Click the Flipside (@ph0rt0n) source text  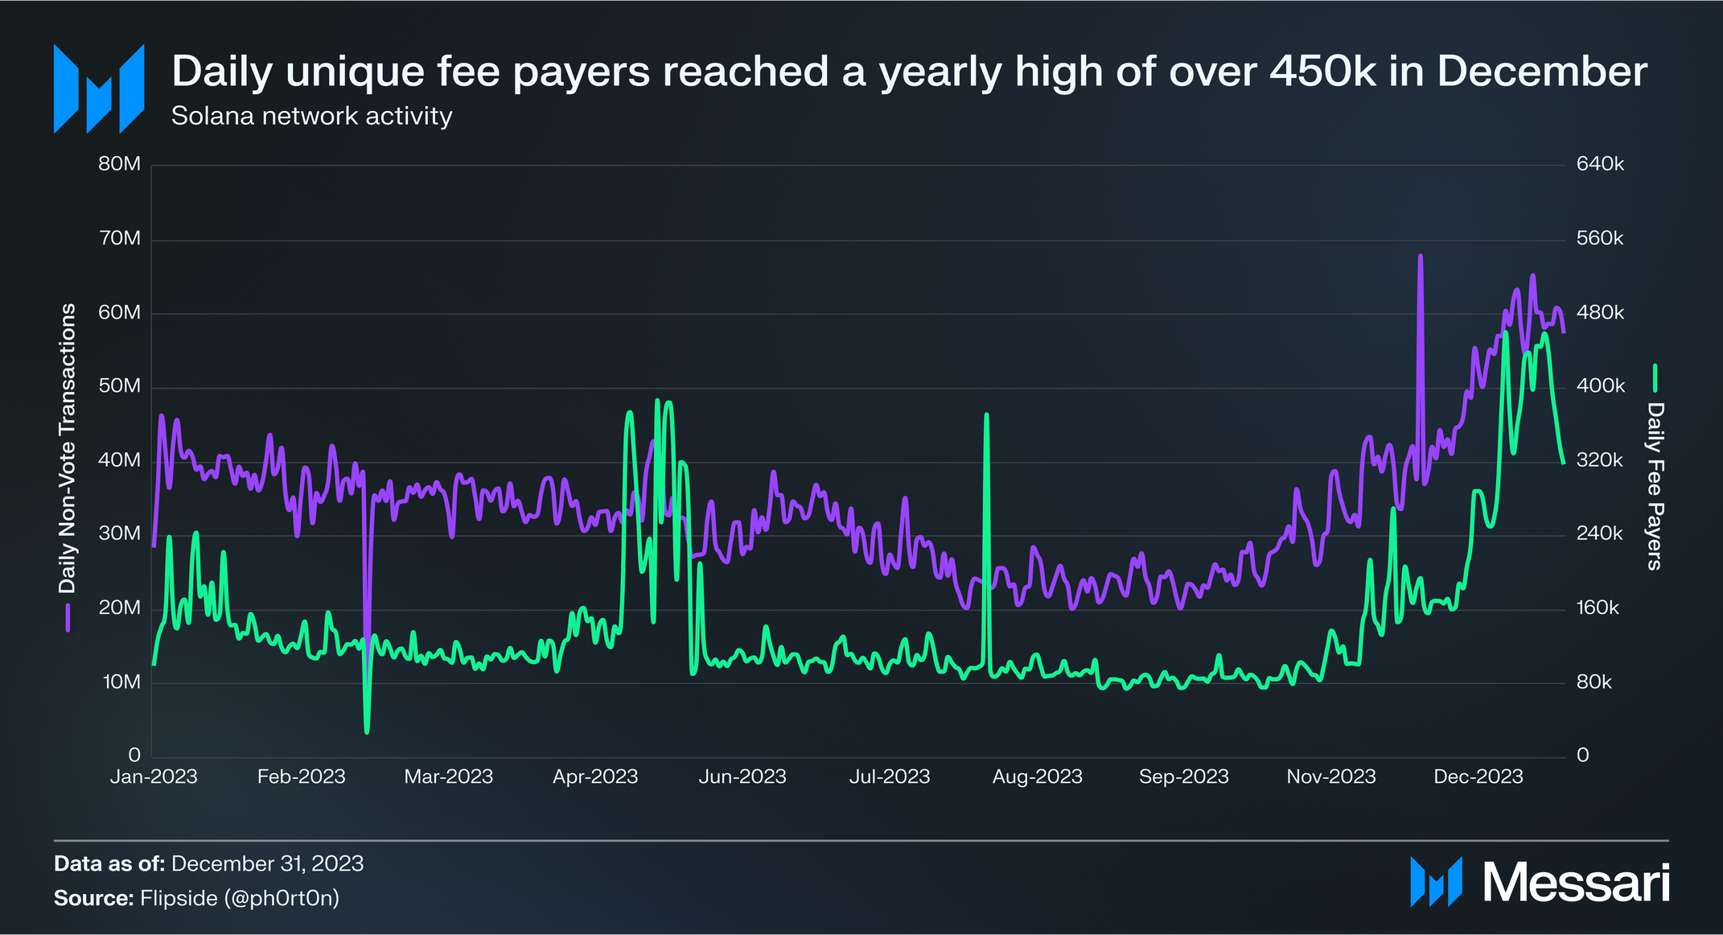click(x=240, y=898)
